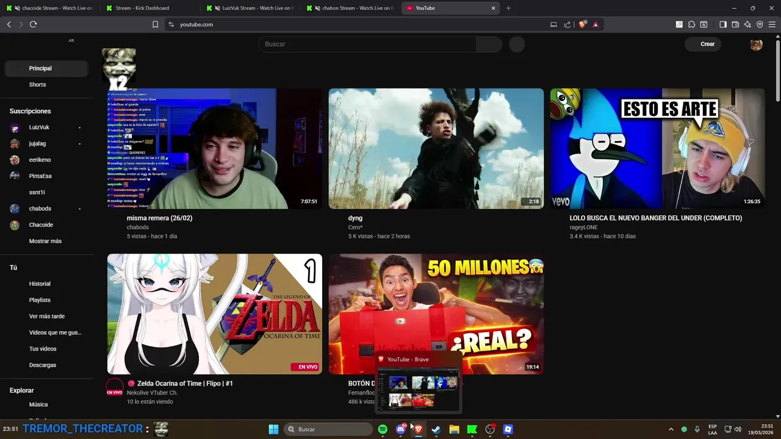The image size is (781, 439).
Task: Open File Explorer from the taskbar
Action: [x=454, y=429]
